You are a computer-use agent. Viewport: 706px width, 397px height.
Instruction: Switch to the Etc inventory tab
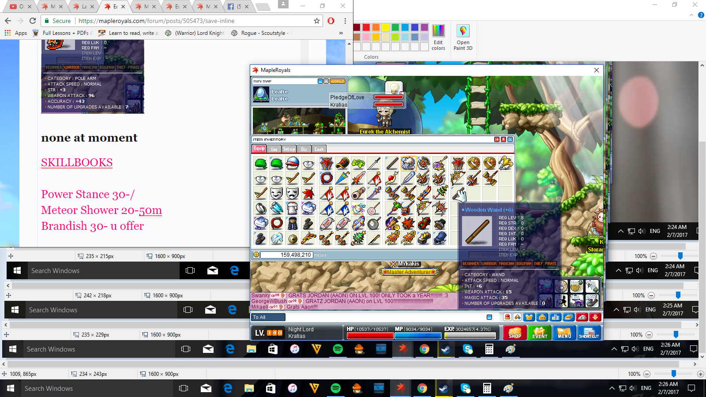point(304,149)
